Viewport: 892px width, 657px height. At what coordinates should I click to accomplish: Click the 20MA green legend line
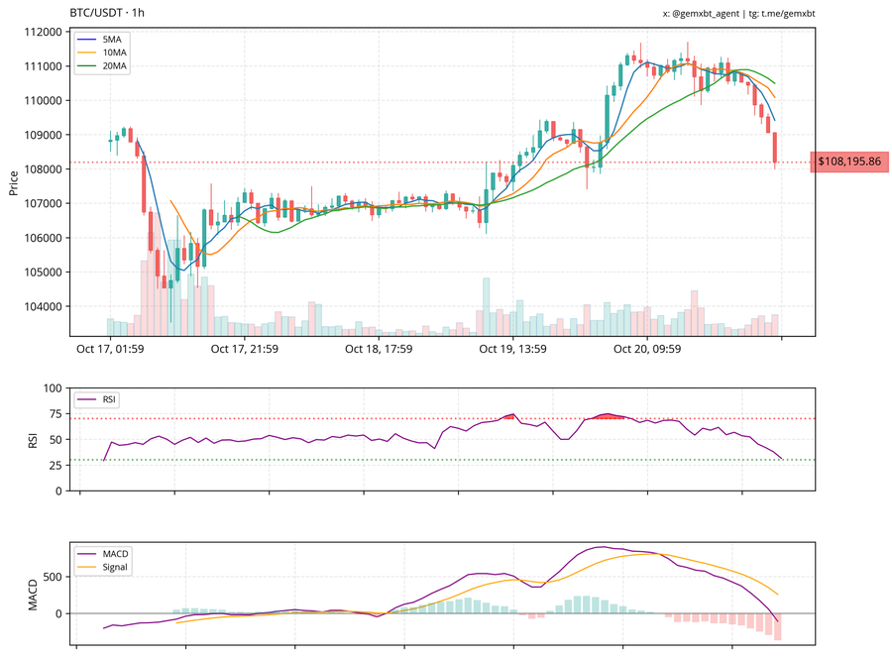[87, 66]
